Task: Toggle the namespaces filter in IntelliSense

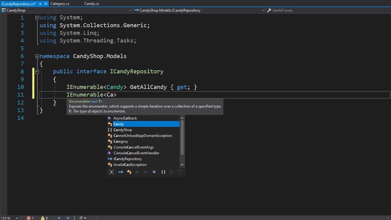Action: (x=163, y=172)
